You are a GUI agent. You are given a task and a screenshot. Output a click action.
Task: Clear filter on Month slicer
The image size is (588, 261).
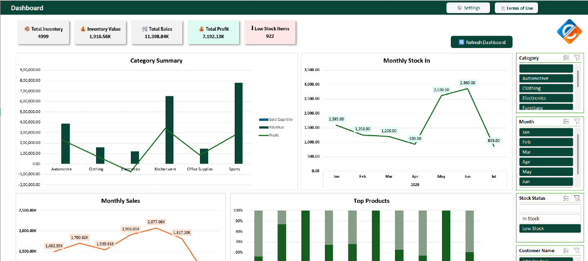click(577, 121)
